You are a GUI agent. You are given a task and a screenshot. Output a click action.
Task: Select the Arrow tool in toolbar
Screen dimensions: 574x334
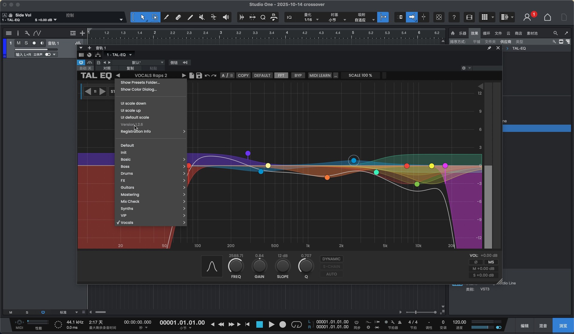click(x=143, y=17)
